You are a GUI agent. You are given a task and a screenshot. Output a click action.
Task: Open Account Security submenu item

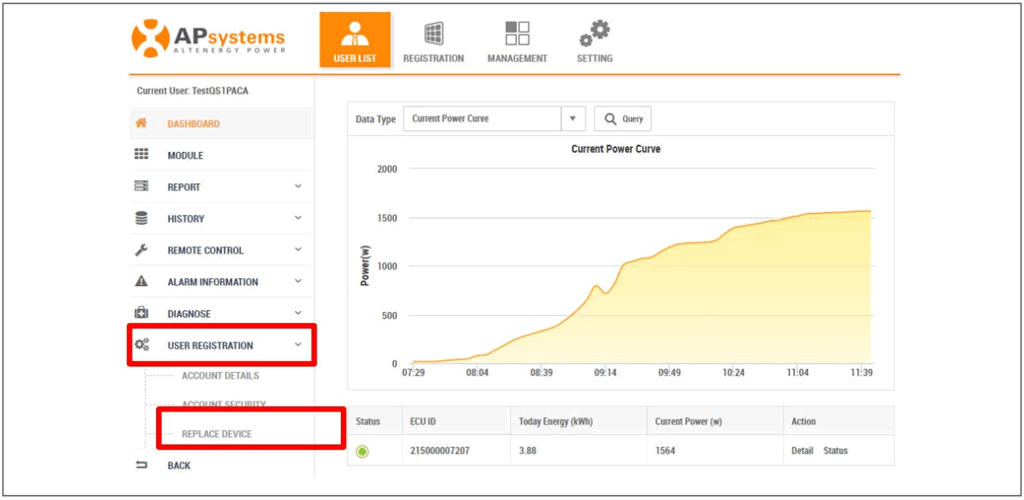pyautogui.click(x=223, y=405)
